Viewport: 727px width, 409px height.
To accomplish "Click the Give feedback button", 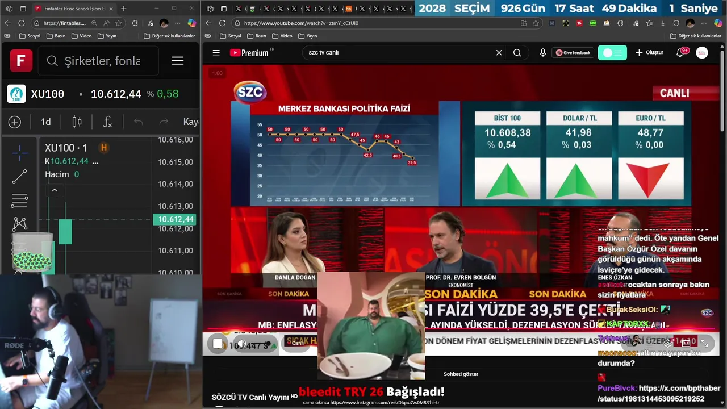I will [573, 52].
